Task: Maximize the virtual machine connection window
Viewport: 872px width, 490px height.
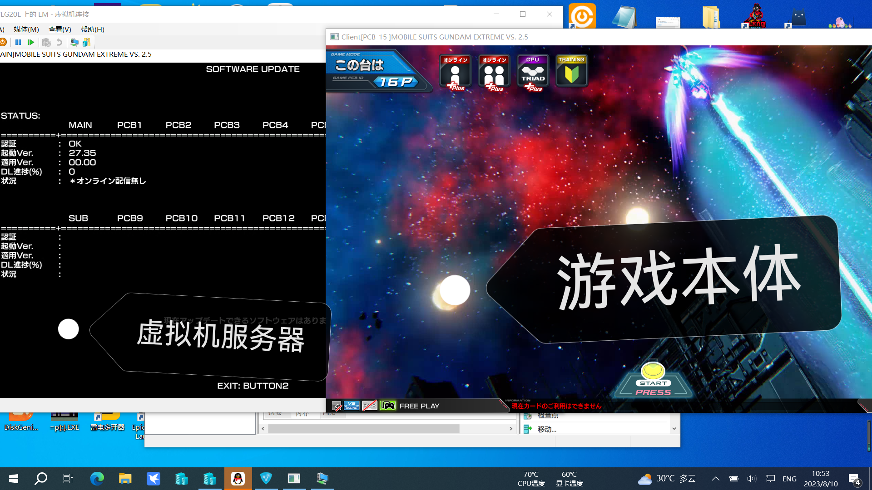Action: pyautogui.click(x=523, y=14)
